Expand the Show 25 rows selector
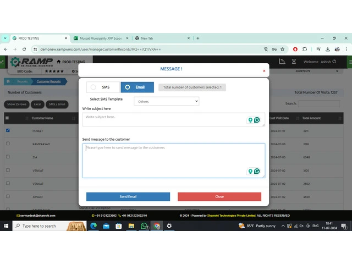This screenshot has width=352, height=264. (18, 104)
